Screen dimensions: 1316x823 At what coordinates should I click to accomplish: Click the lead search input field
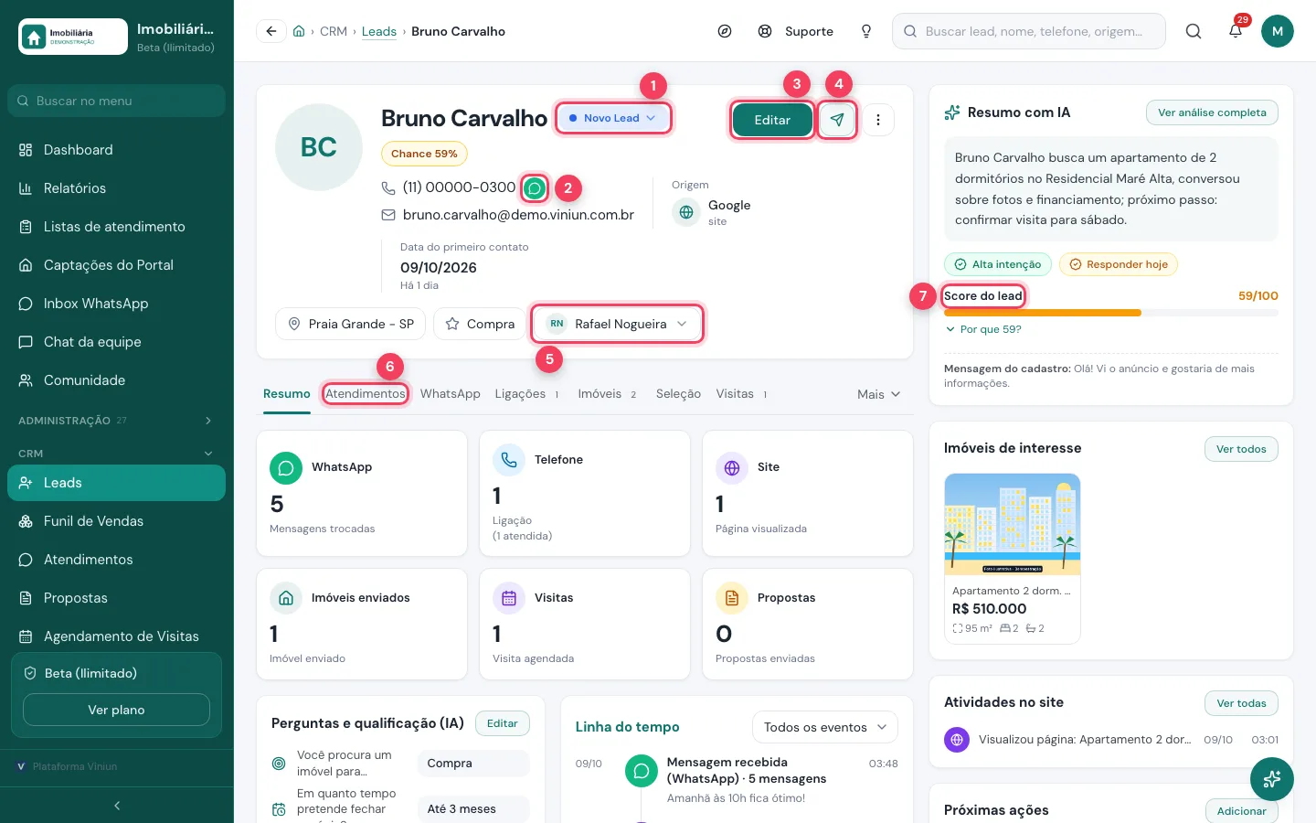point(1029,31)
